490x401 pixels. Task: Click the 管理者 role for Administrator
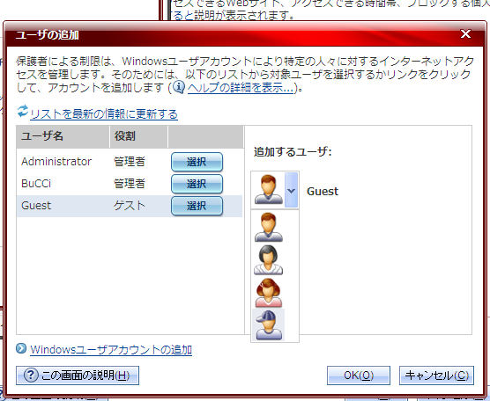130,162
